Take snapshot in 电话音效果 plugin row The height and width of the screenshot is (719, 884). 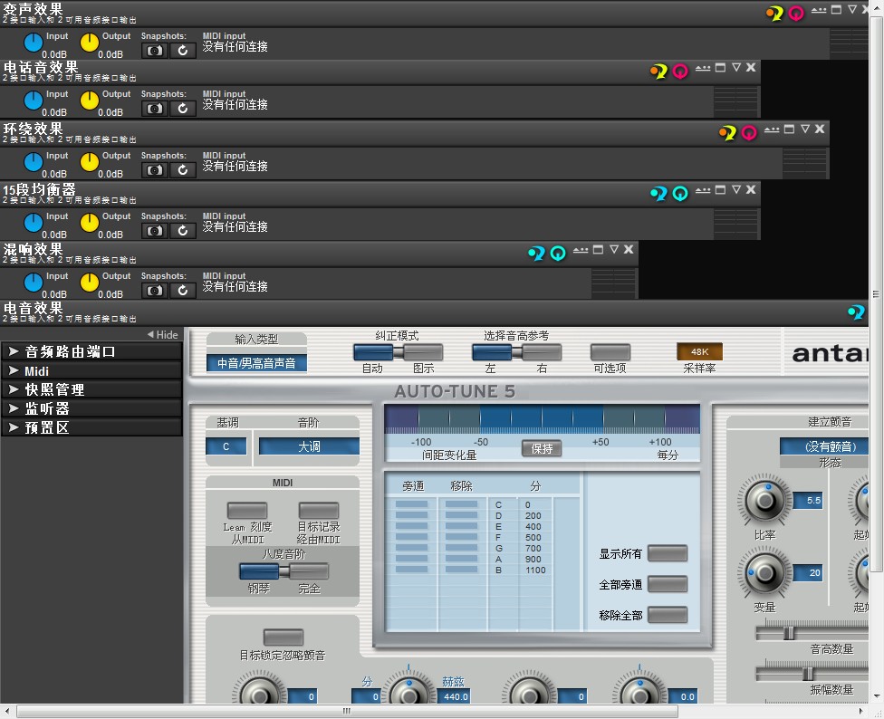[155, 109]
